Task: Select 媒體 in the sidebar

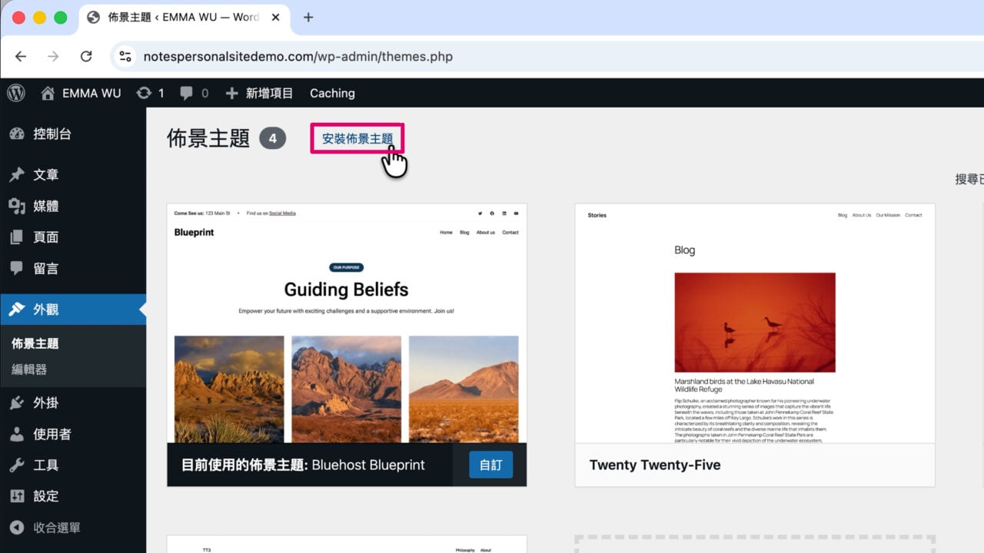Action: (46, 206)
